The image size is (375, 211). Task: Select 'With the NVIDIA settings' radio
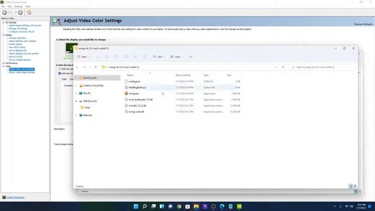pos(60,73)
